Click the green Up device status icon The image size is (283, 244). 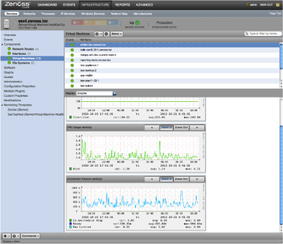pos(137,23)
